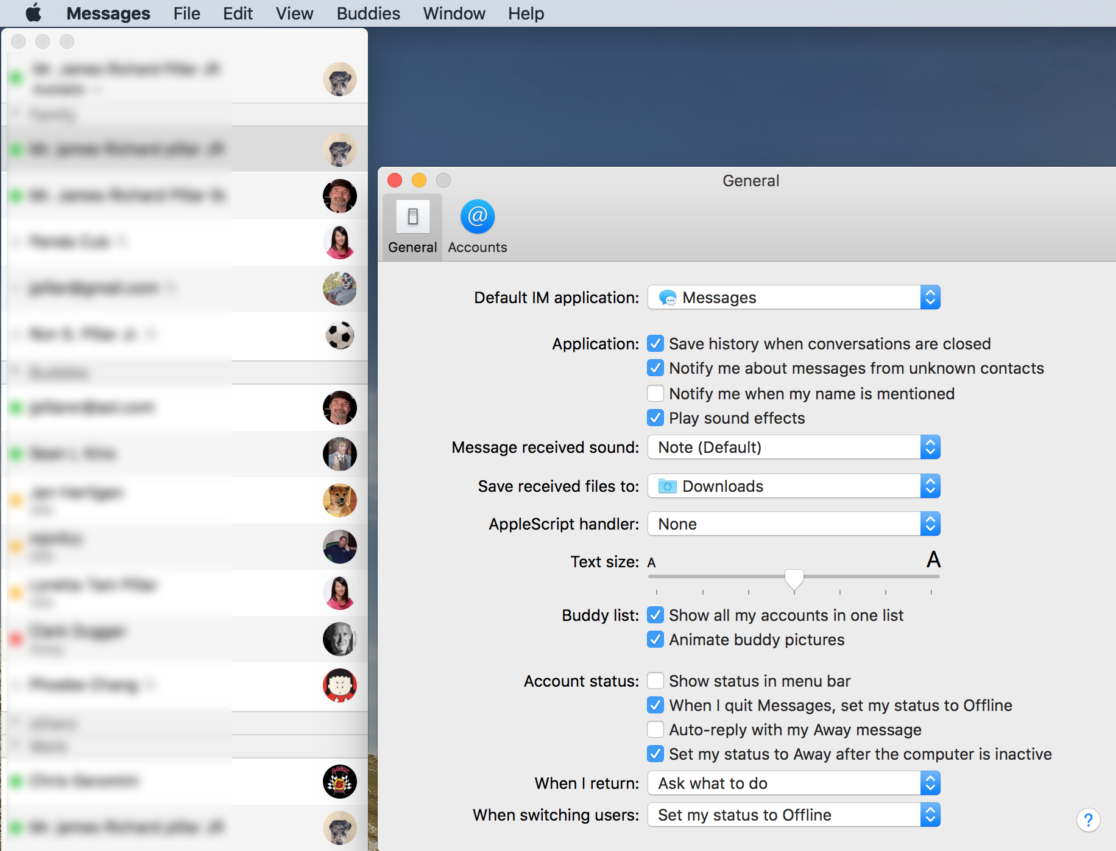Open the Message received sound dropdown
The height and width of the screenshot is (851, 1116).
coord(794,447)
